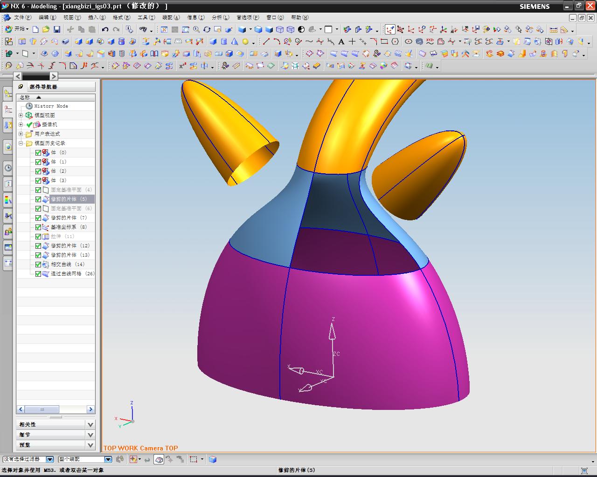Click the New file icon
597x477 pixels.
point(35,29)
